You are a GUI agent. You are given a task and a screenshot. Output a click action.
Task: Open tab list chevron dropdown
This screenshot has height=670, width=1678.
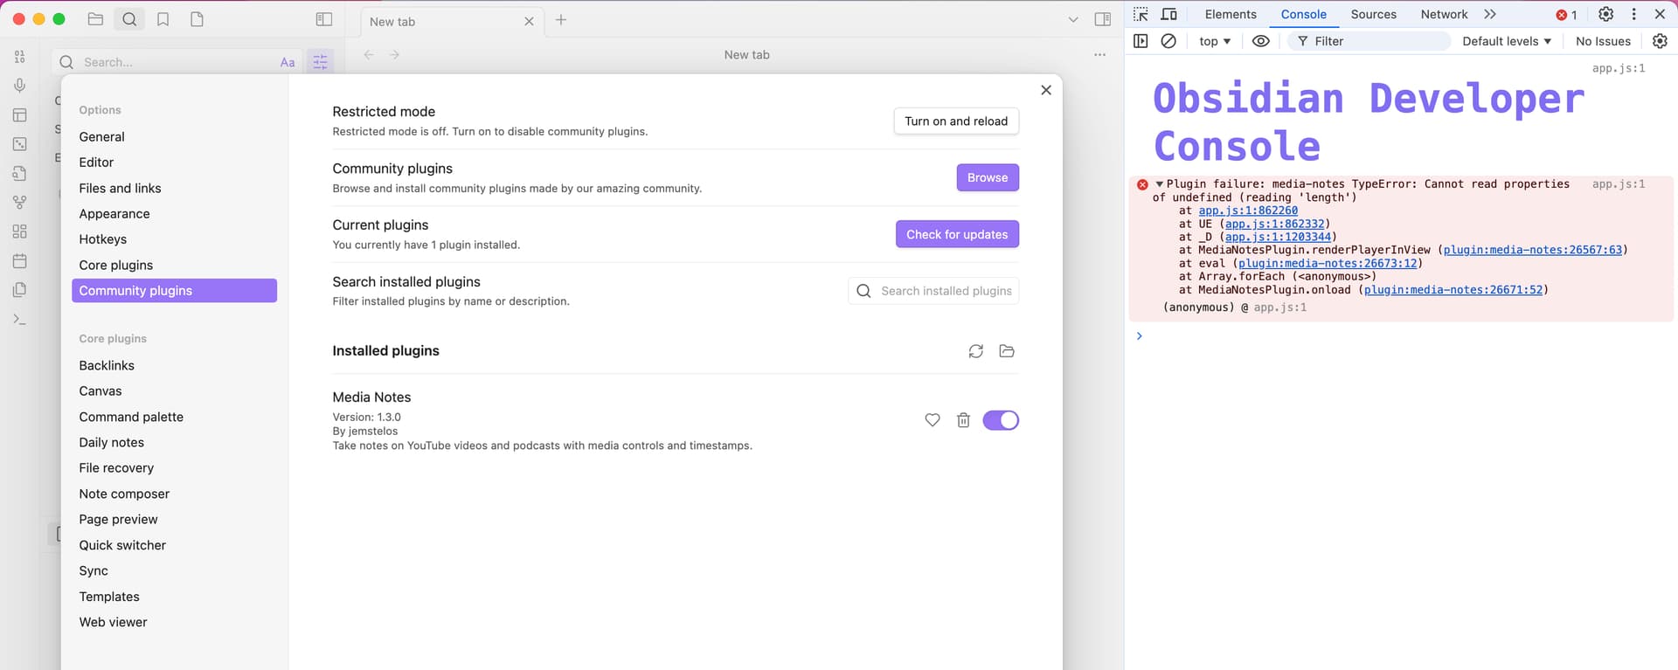[1073, 19]
